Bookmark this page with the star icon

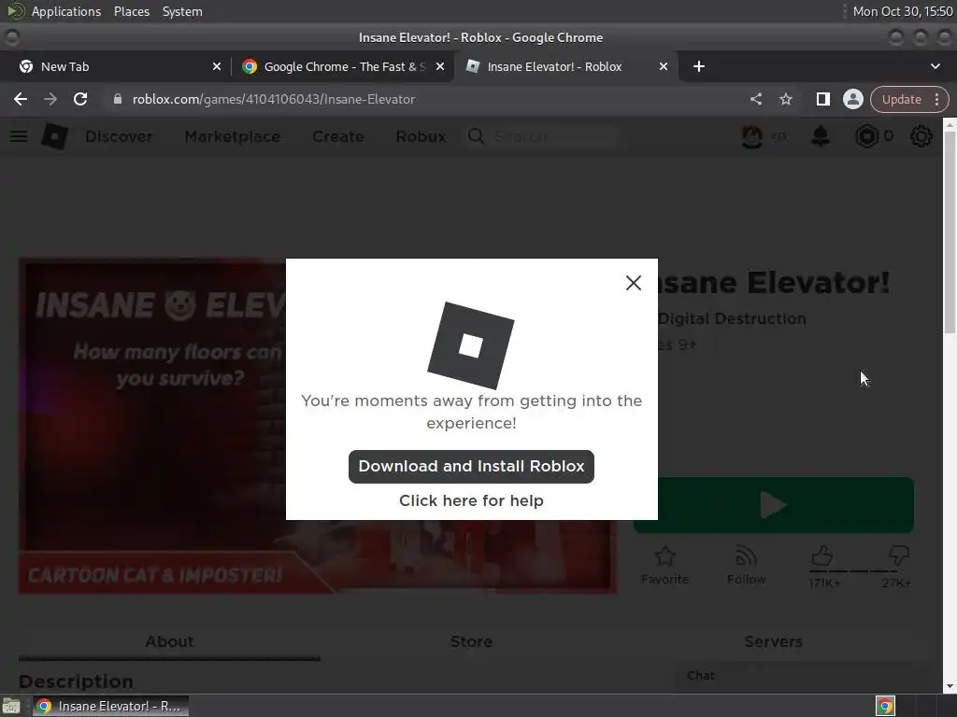pyautogui.click(x=785, y=99)
